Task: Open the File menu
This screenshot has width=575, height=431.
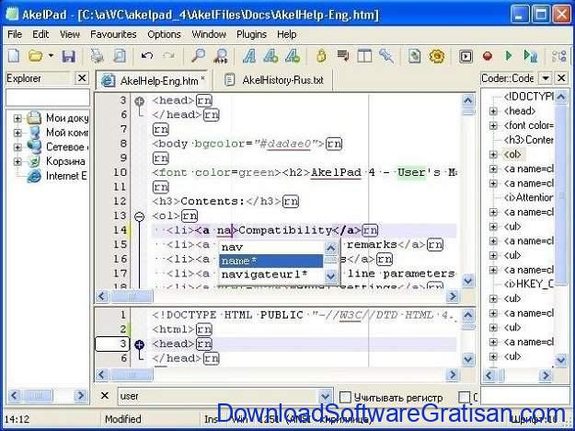Action: [15, 34]
